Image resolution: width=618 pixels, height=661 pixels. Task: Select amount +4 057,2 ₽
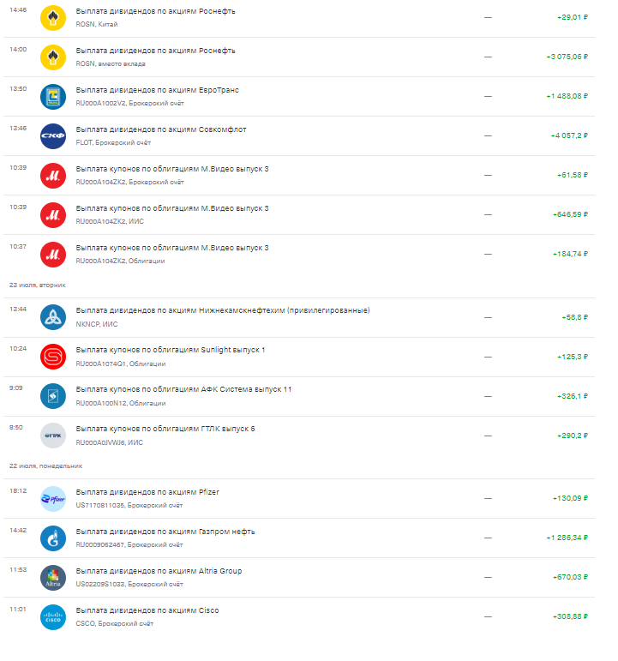coord(569,135)
